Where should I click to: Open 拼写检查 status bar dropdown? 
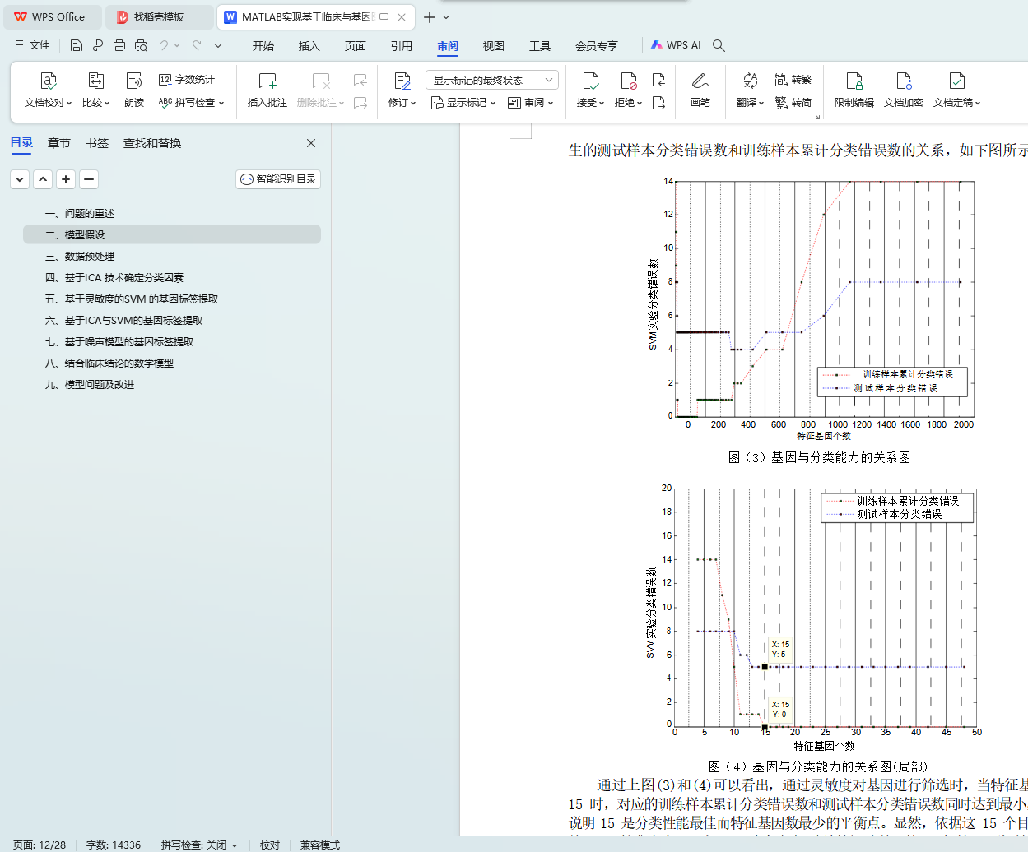click(x=199, y=845)
